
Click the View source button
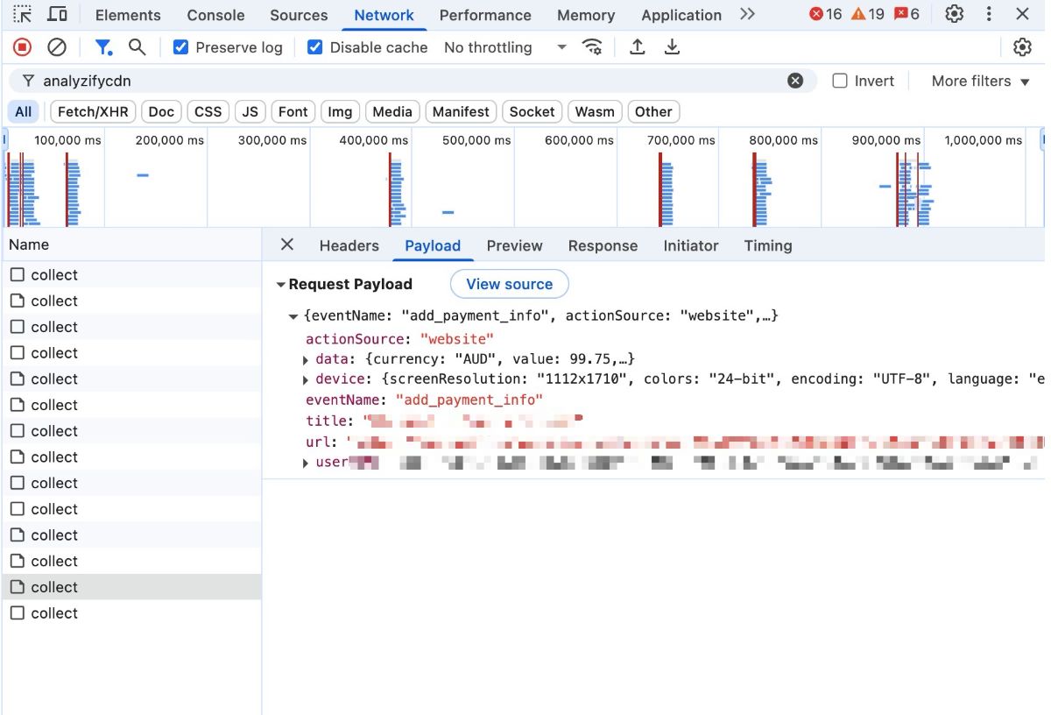coord(510,284)
